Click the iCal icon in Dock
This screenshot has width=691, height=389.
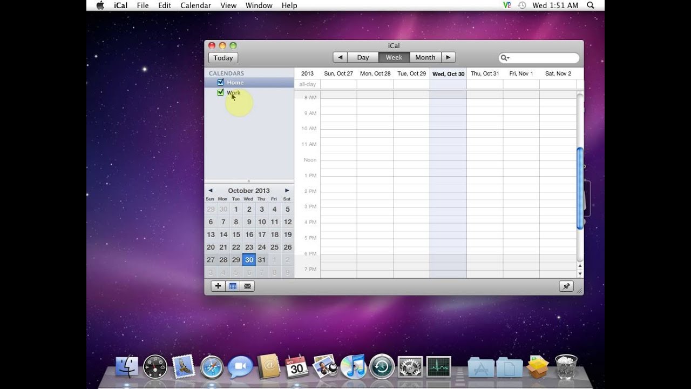point(296,367)
